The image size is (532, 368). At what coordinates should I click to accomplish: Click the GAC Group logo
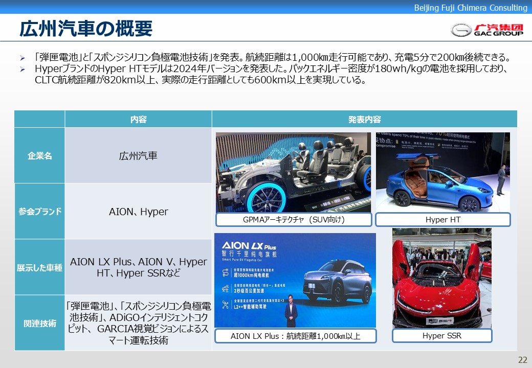pyautogui.click(x=487, y=30)
